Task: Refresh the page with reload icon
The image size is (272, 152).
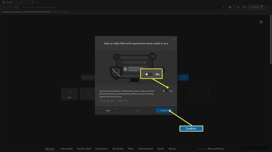Action: (16, 7)
